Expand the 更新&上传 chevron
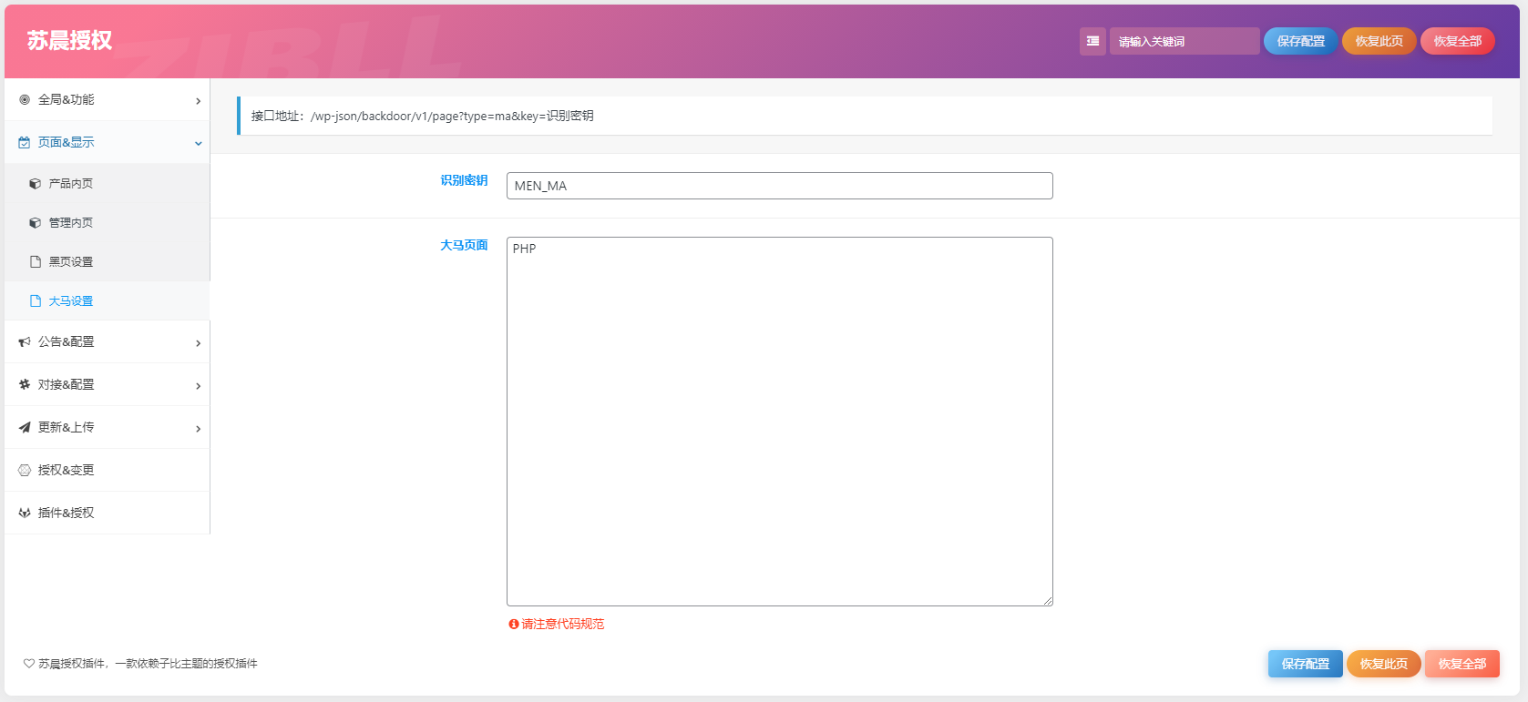 (x=198, y=429)
